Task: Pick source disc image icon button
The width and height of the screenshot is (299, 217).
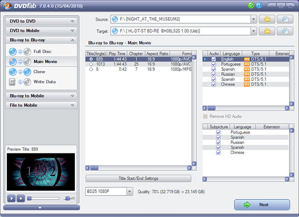Action: (285, 19)
